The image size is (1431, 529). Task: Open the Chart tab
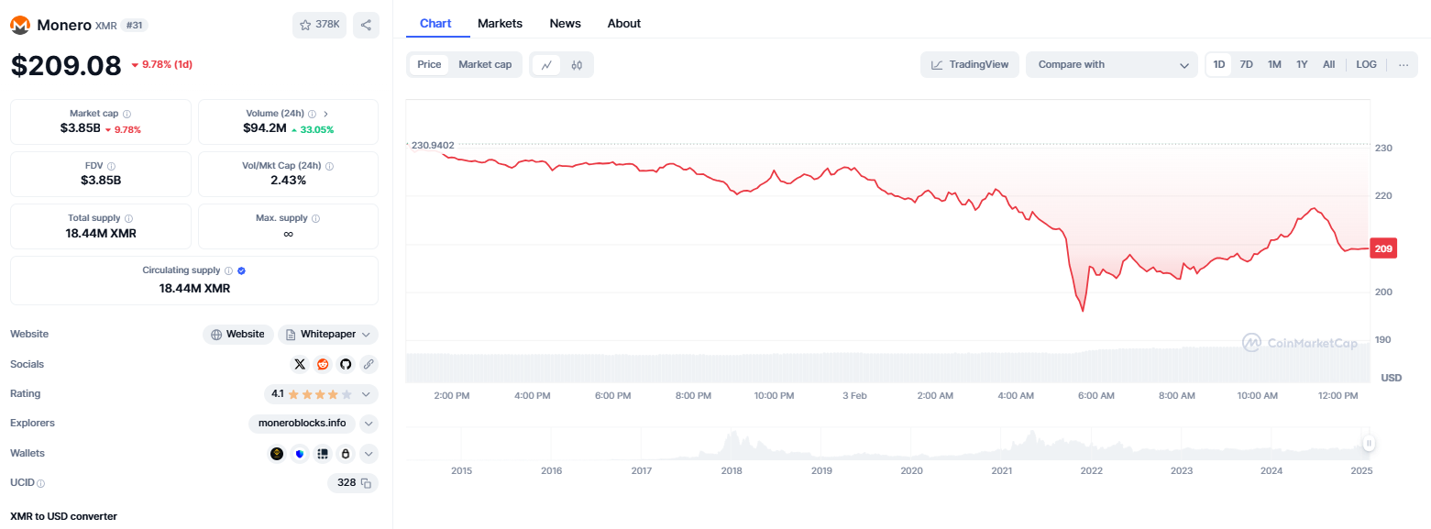[x=435, y=23]
